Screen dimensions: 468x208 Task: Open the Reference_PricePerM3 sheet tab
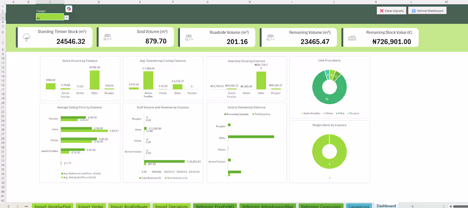coord(215,206)
